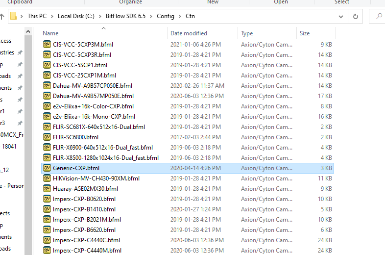
Task: Click the navigation pane scroll-up arrow
Action: coord(28,31)
